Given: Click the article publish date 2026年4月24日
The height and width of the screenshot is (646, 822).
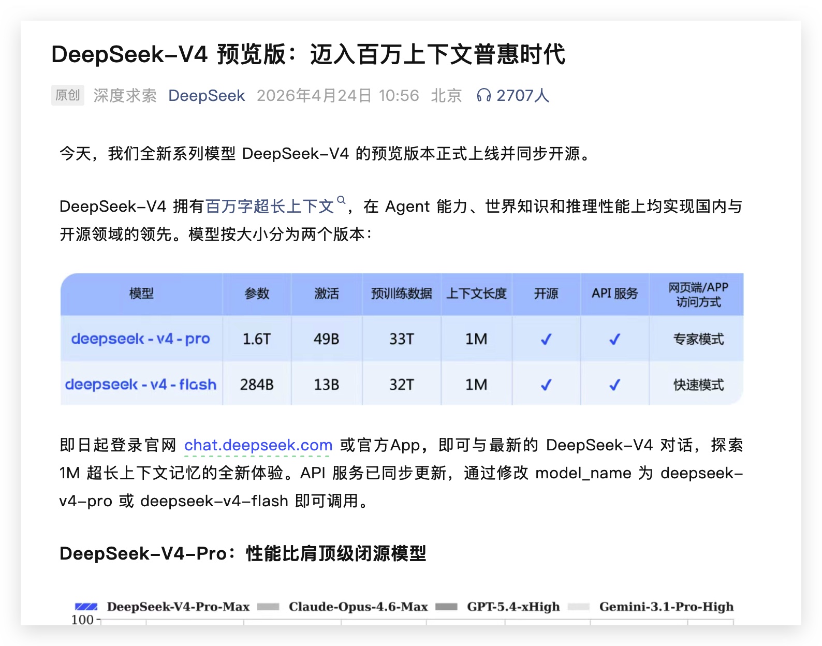Looking at the screenshot, I should coord(314,96).
